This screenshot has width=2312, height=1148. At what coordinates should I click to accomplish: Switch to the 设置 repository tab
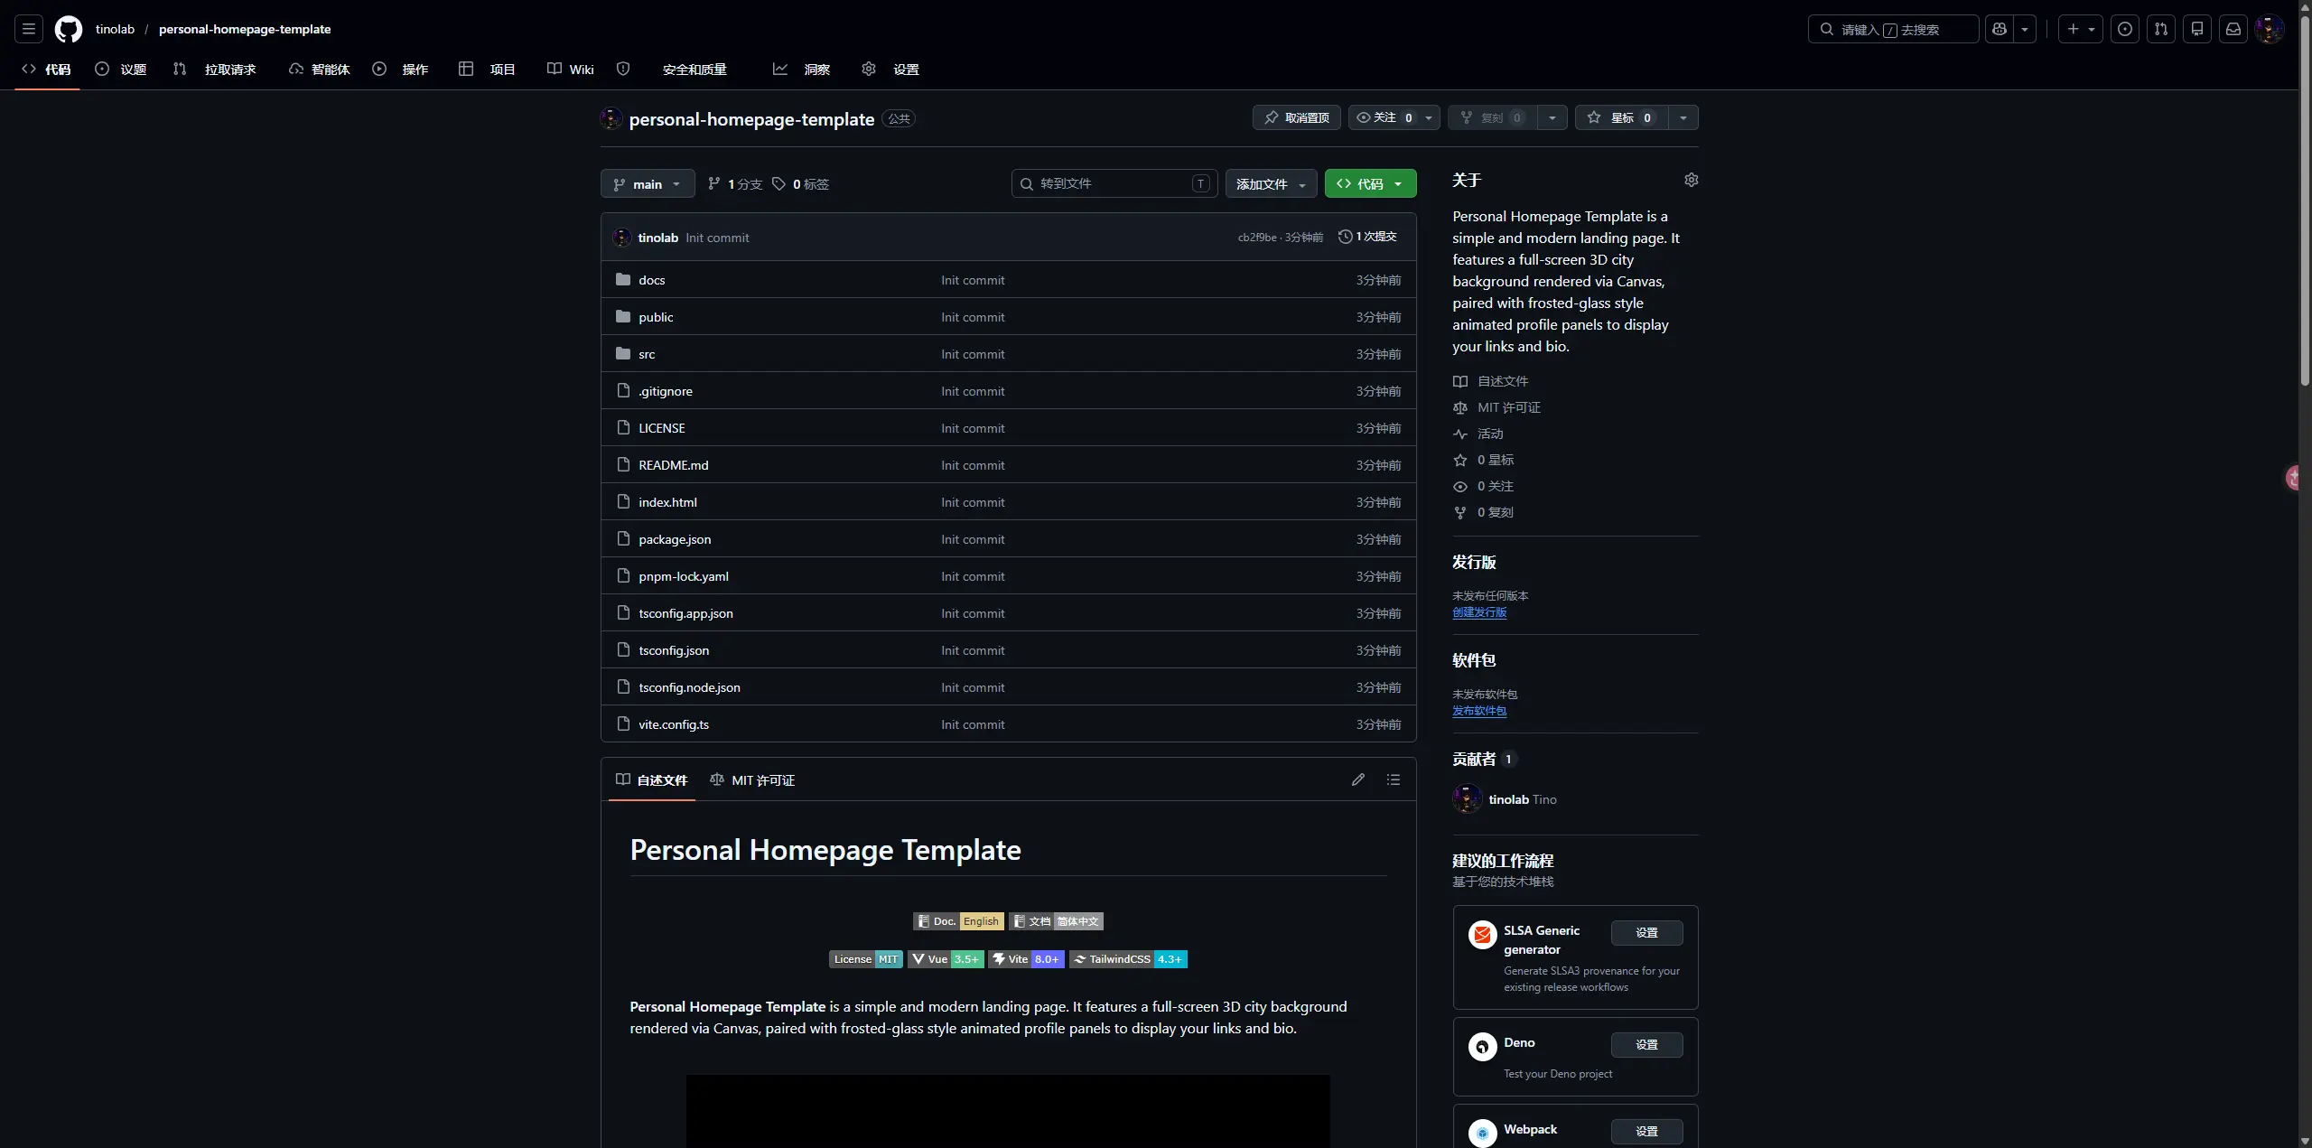point(890,69)
